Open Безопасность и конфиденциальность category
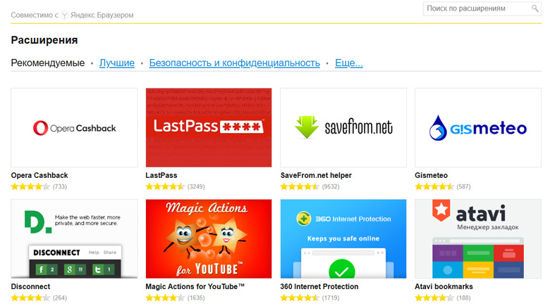Screen dimensions: 550x308 tap(234, 63)
